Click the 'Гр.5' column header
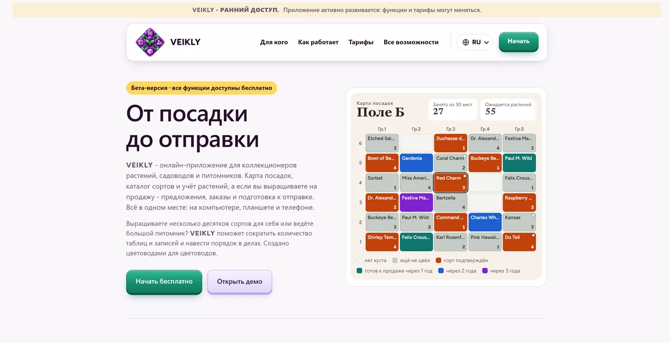Screen dimensions: 670x343 pos(519,129)
